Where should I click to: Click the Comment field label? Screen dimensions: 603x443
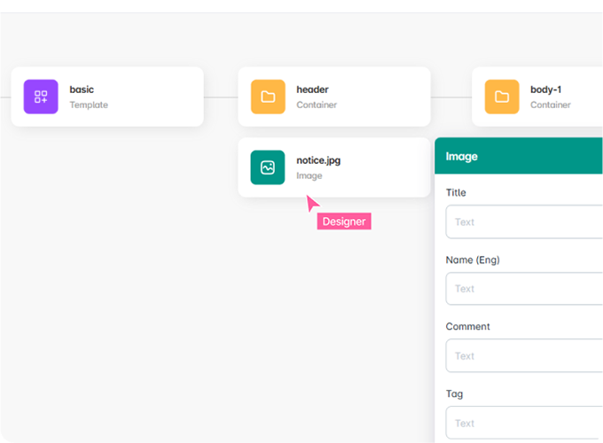click(467, 327)
